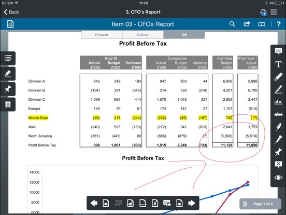Viewport: 286px width, 215px height.
Task: Select the microphone voice note tool
Action: (x=278, y=140)
